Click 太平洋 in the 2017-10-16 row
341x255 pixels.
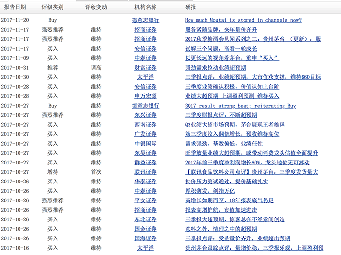click(146, 248)
